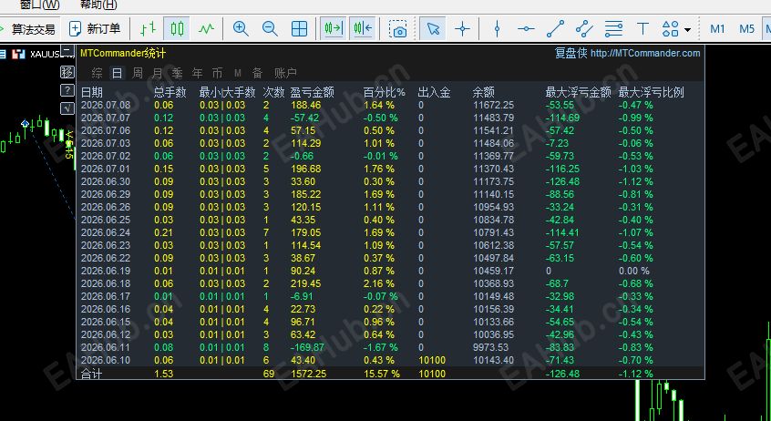Zoom in on the chart
This screenshot has height=421, width=771.
[241, 29]
